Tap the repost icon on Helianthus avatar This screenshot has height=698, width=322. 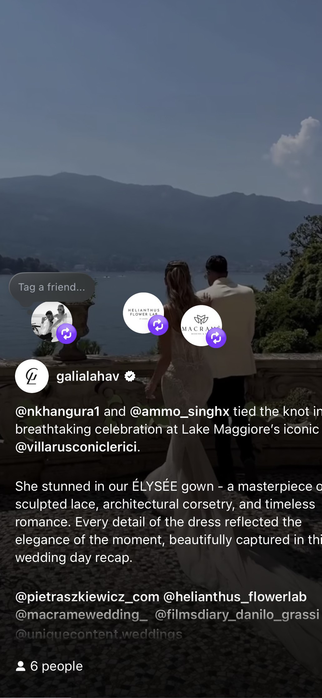(x=158, y=325)
